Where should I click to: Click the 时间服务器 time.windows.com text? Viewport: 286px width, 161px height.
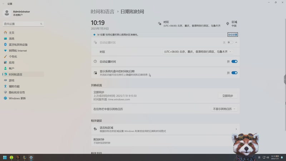[x=112, y=99]
